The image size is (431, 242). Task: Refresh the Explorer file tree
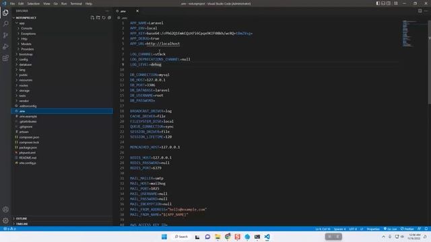[104, 17]
